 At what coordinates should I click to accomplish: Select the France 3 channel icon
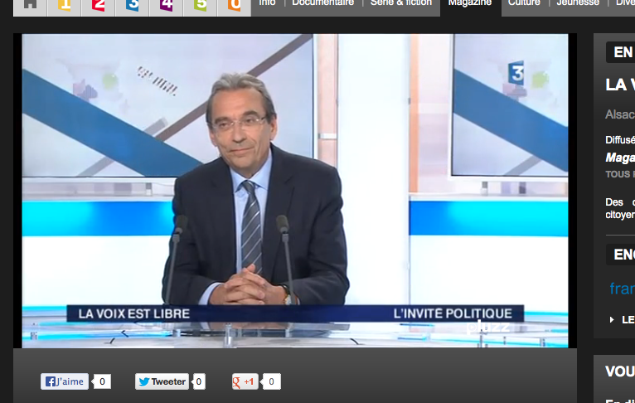pos(132,6)
